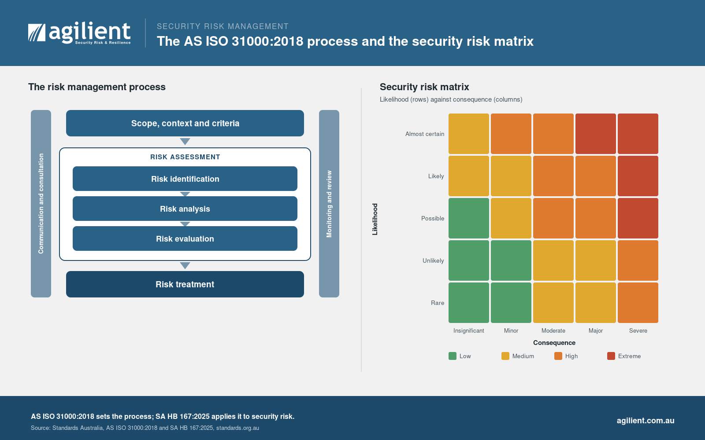Click The risk management process heading
The image size is (705, 440).
tap(97, 87)
